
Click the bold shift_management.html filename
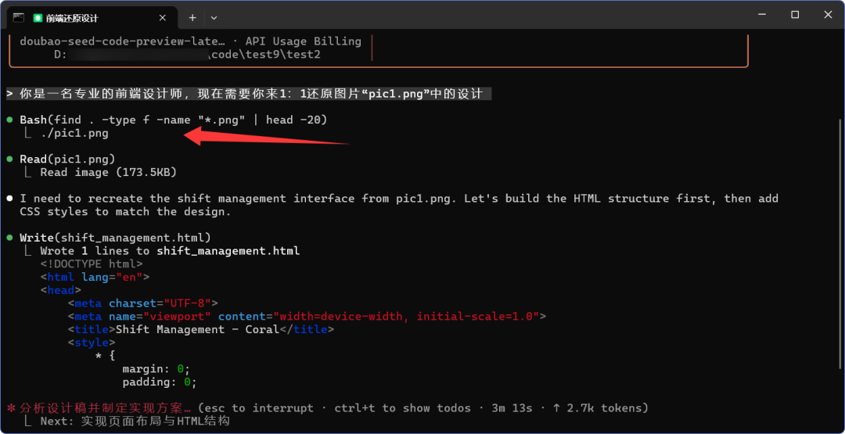click(228, 251)
